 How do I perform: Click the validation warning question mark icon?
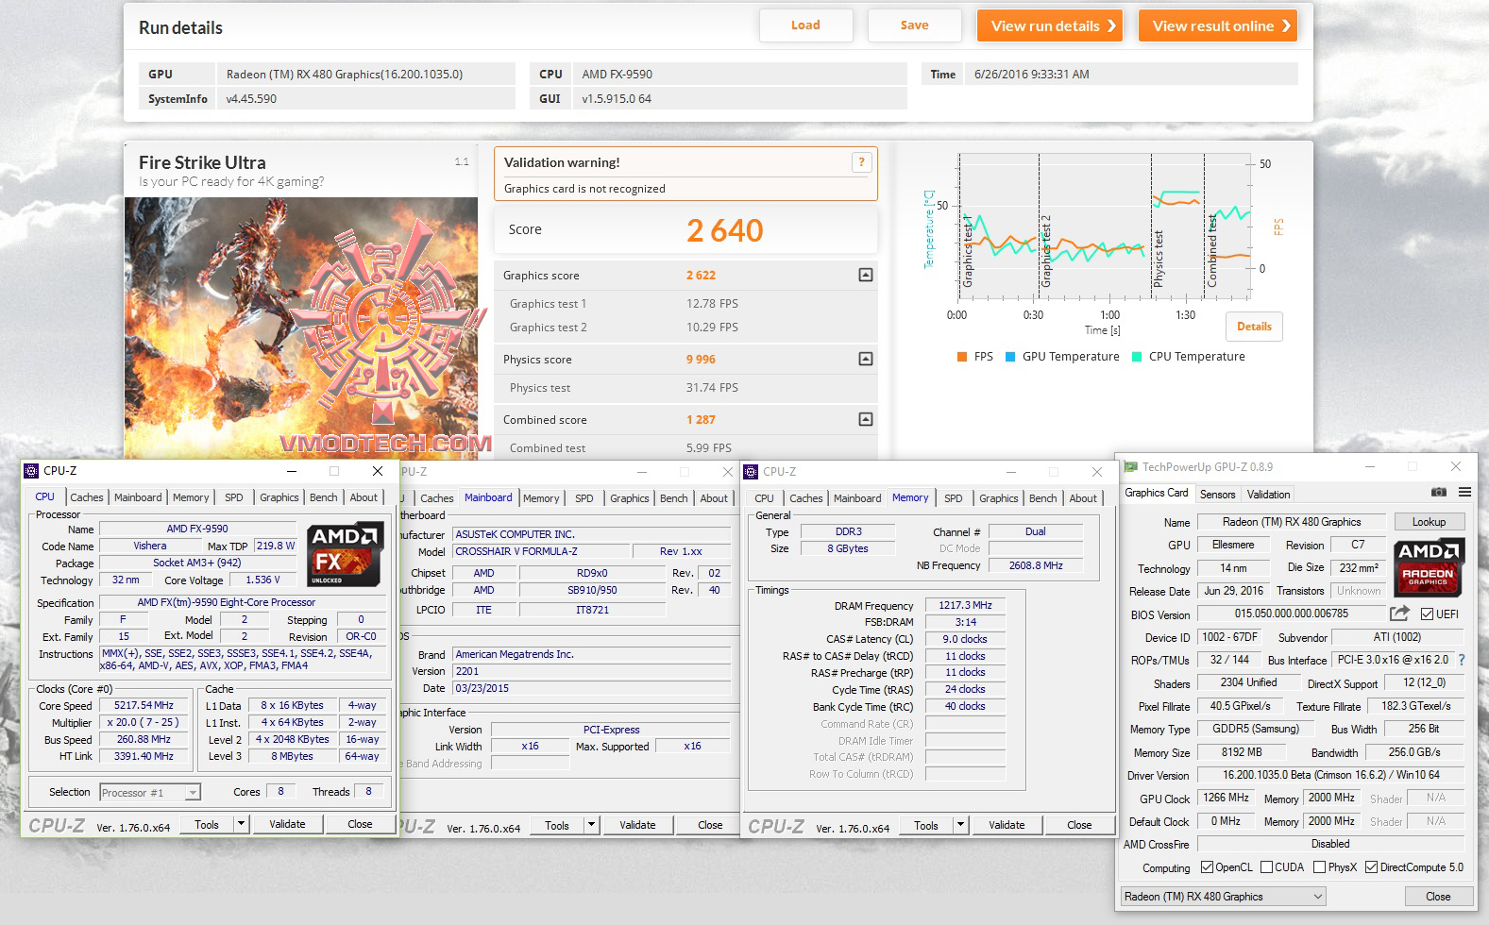861,162
